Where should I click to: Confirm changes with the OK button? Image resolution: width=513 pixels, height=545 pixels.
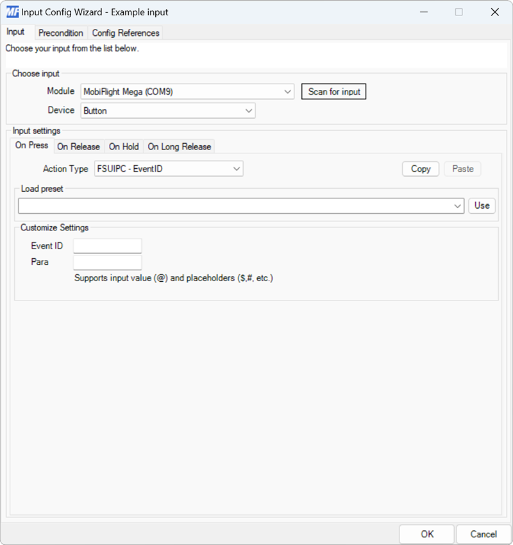click(x=427, y=534)
